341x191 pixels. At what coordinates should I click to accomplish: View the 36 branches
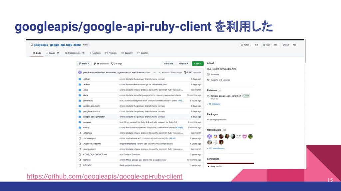click(101, 64)
